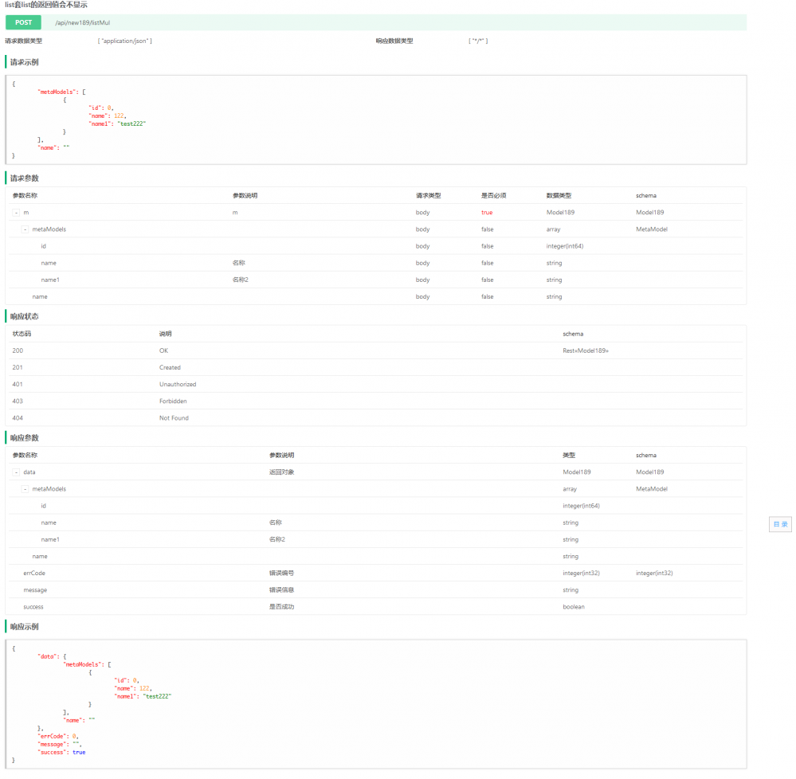This screenshot has height=779, width=796.
Task: Collapse the "data" response parameter row
Action: [16, 472]
